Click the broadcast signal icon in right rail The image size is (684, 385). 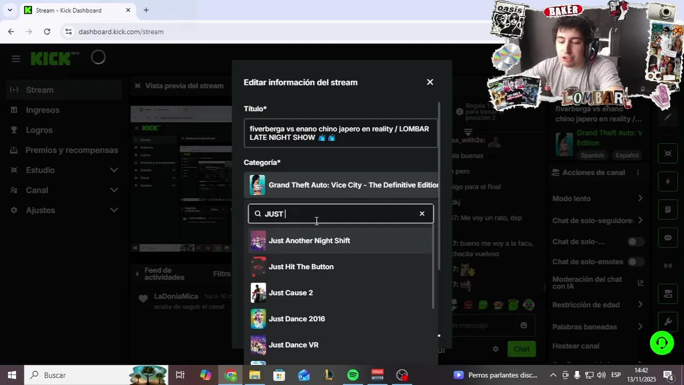click(668, 266)
